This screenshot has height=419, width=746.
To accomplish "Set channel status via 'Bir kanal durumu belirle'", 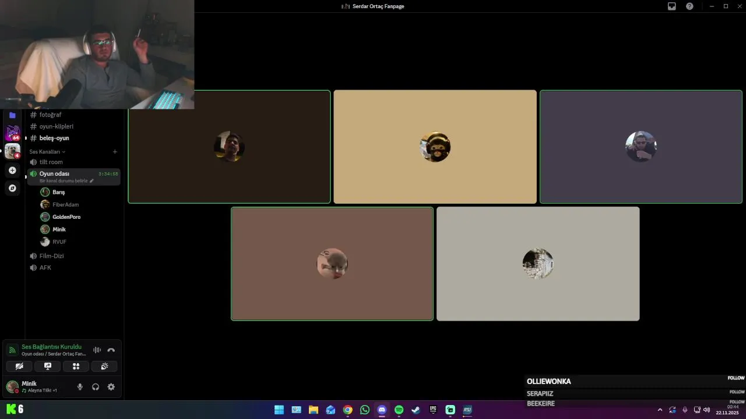I will click(x=66, y=181).
